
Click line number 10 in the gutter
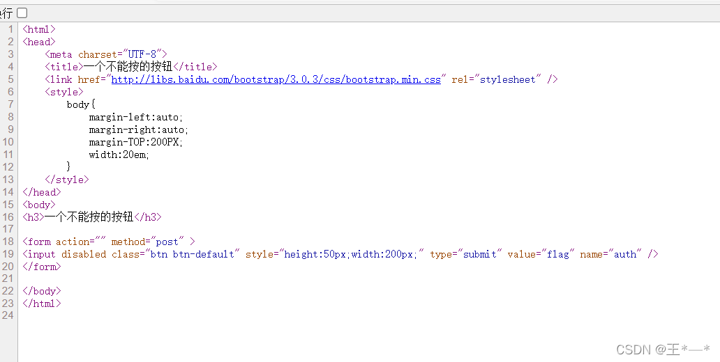tap(8, 141)
